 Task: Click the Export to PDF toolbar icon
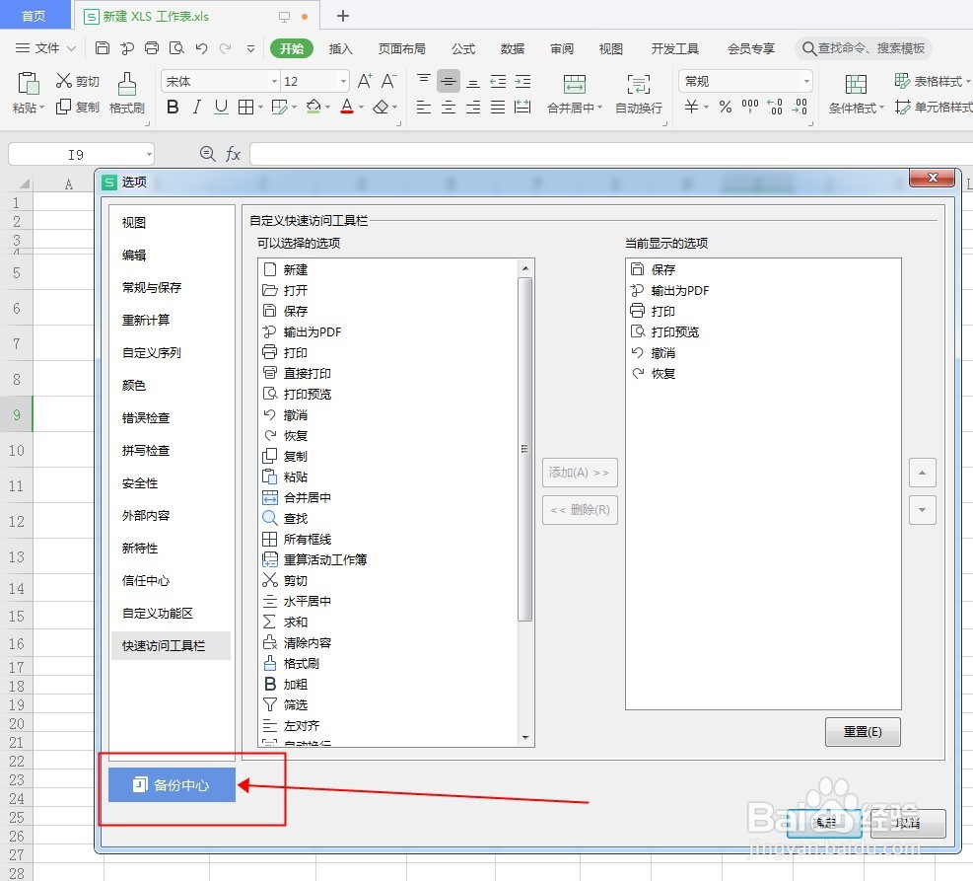(x=127, y=47)
